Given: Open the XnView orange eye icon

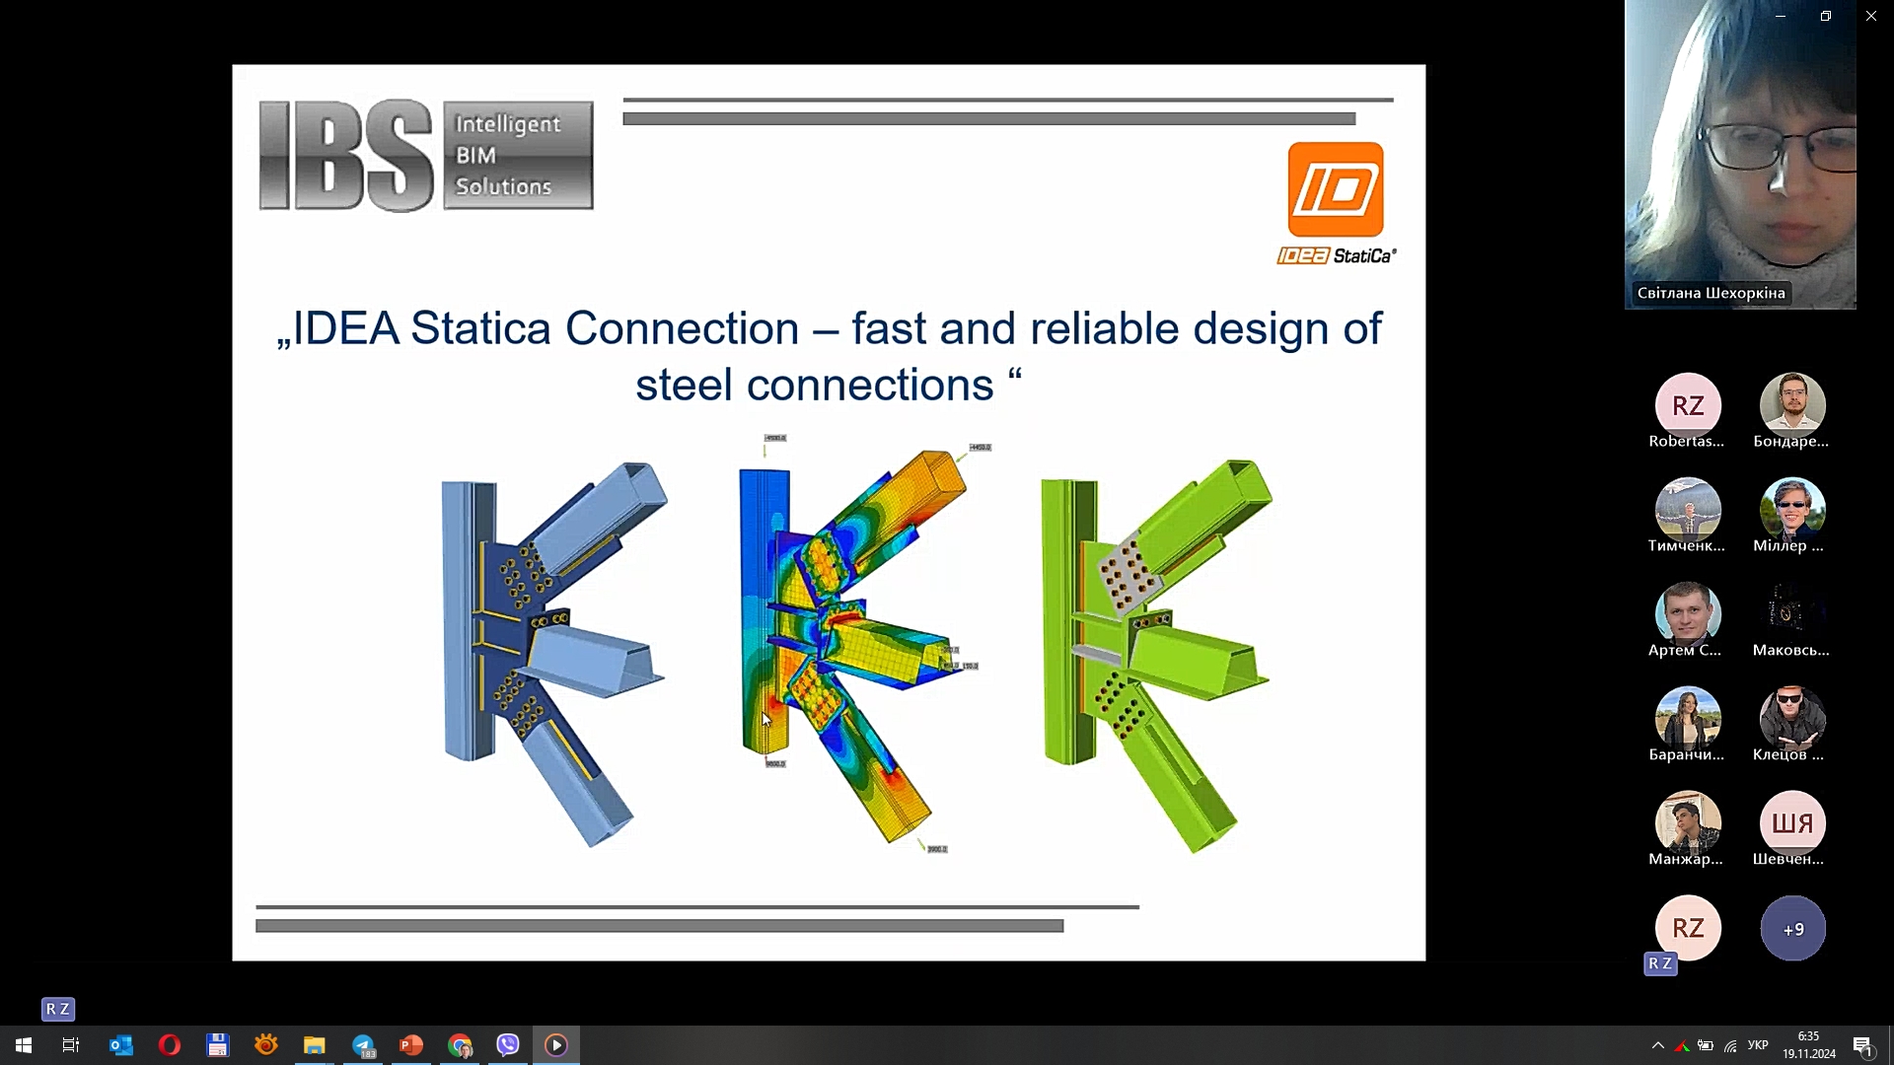Looking at the screenshot, I should (266, 1045).
